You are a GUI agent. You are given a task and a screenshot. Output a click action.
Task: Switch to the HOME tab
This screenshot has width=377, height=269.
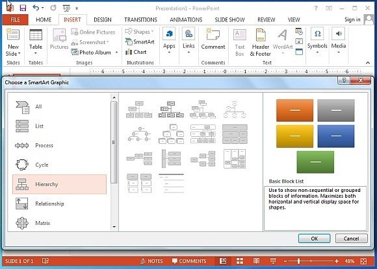point(44,19)
